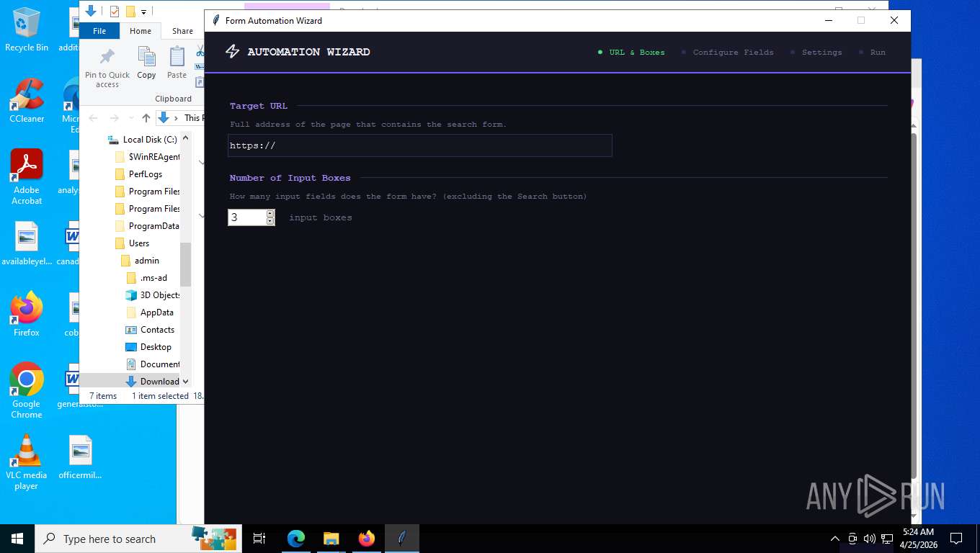
Task: Open Firefox from the taskbar
Action: (x=367, y=539)
